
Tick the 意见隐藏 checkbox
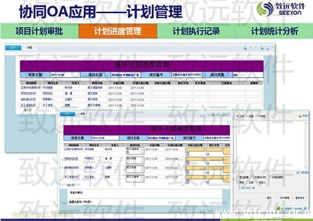pyautogui.click(x=237, y=177)
